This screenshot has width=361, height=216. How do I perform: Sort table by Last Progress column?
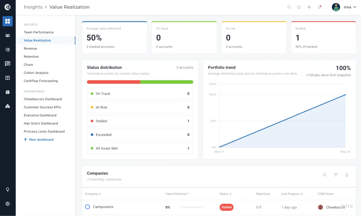(292, 194)
